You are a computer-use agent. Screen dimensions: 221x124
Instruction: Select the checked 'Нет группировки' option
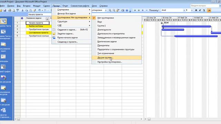[117, 18]
